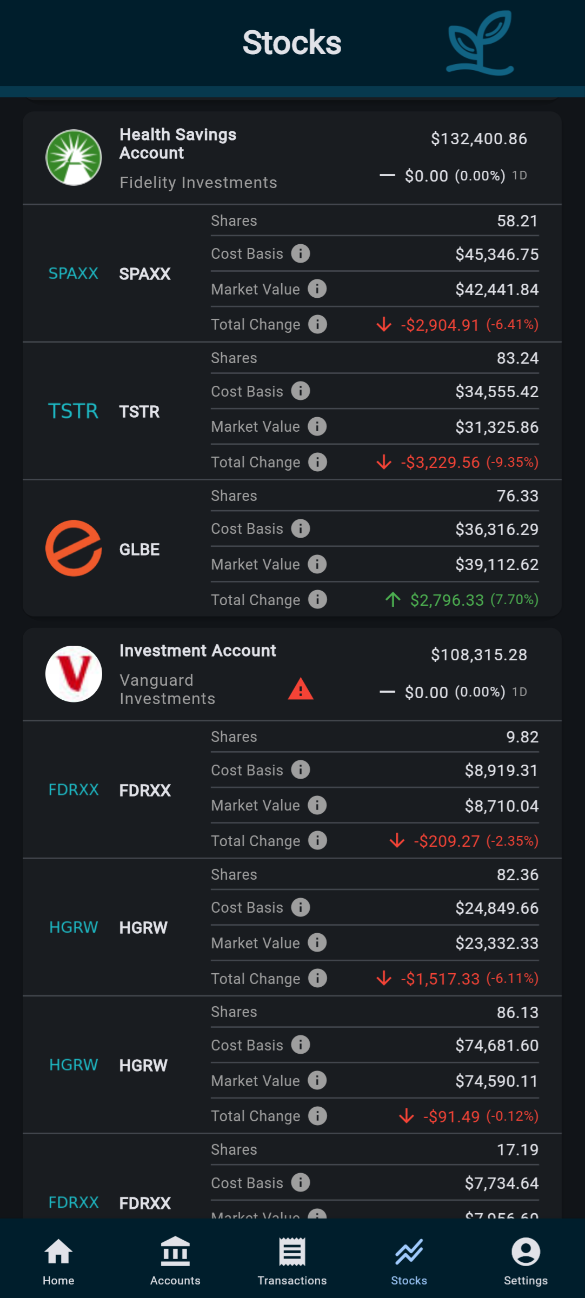Viewport: 585px width, 1298px height.
Task: Tap the -$3,229.56 total change value
Action: point(440,463)
